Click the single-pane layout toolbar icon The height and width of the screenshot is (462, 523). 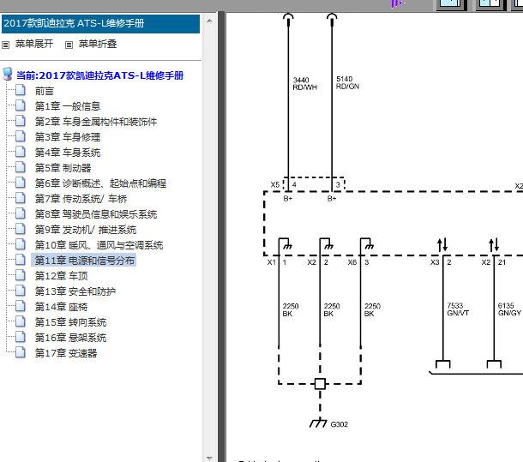(x=450, y=4)
